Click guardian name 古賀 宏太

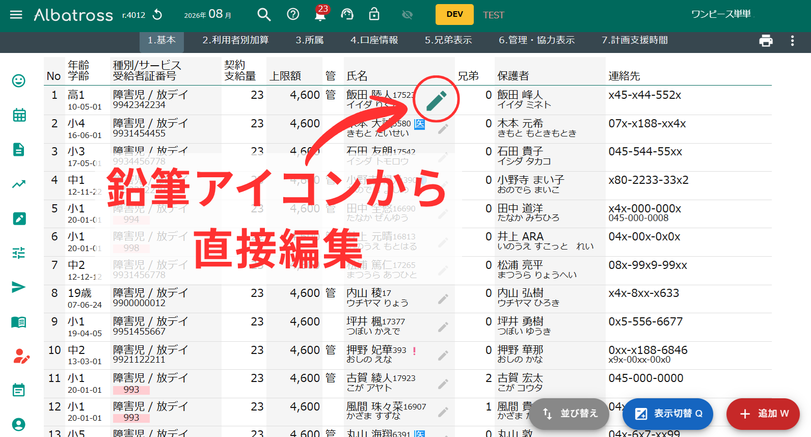tap(520, 378)
